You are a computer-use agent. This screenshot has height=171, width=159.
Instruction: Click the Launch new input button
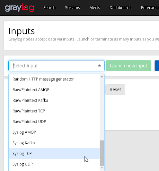point(128,66)
